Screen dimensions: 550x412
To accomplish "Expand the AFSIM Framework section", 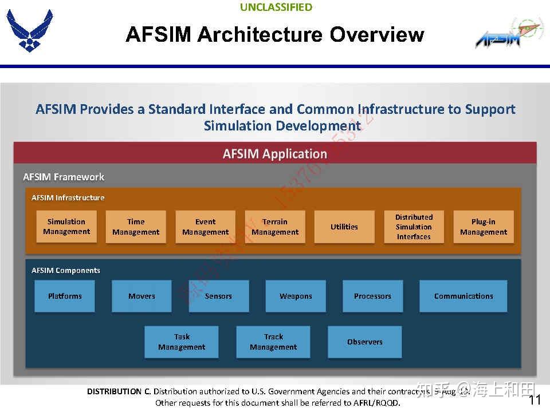I will (x=63, y=177).
